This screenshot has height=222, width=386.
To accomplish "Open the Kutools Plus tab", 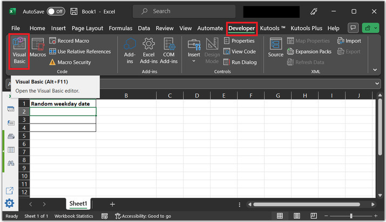I will [306, 28].
